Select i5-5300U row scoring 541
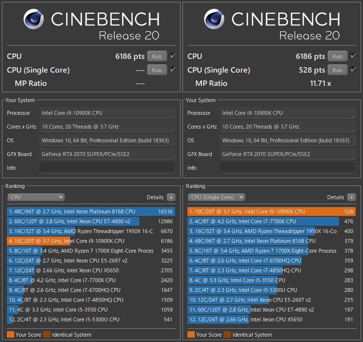The width and height of the screenshot is (363, 342). pyautogui.click(x=91, y=319)
